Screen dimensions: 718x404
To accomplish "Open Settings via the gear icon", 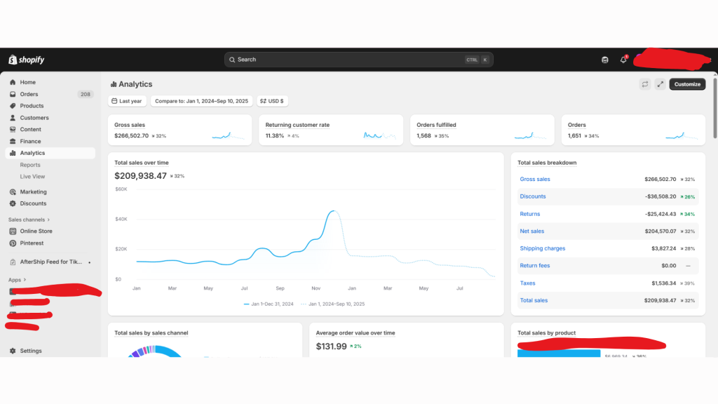I will click(x=13, y=351).
